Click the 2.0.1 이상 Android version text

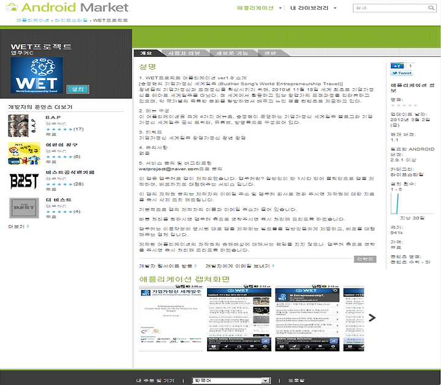point(403,160)
